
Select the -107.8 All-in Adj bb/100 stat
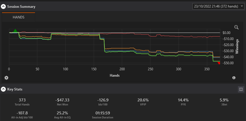click(22, 115)
